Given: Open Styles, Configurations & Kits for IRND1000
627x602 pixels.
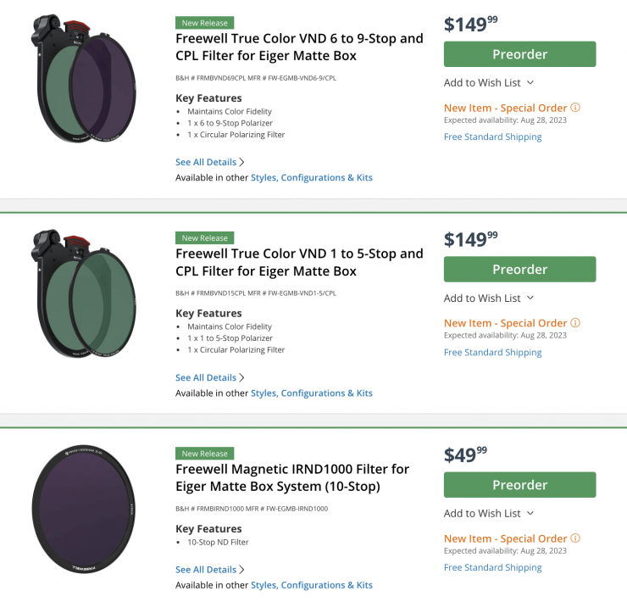Looking at the screenshot, I should 312,585.
